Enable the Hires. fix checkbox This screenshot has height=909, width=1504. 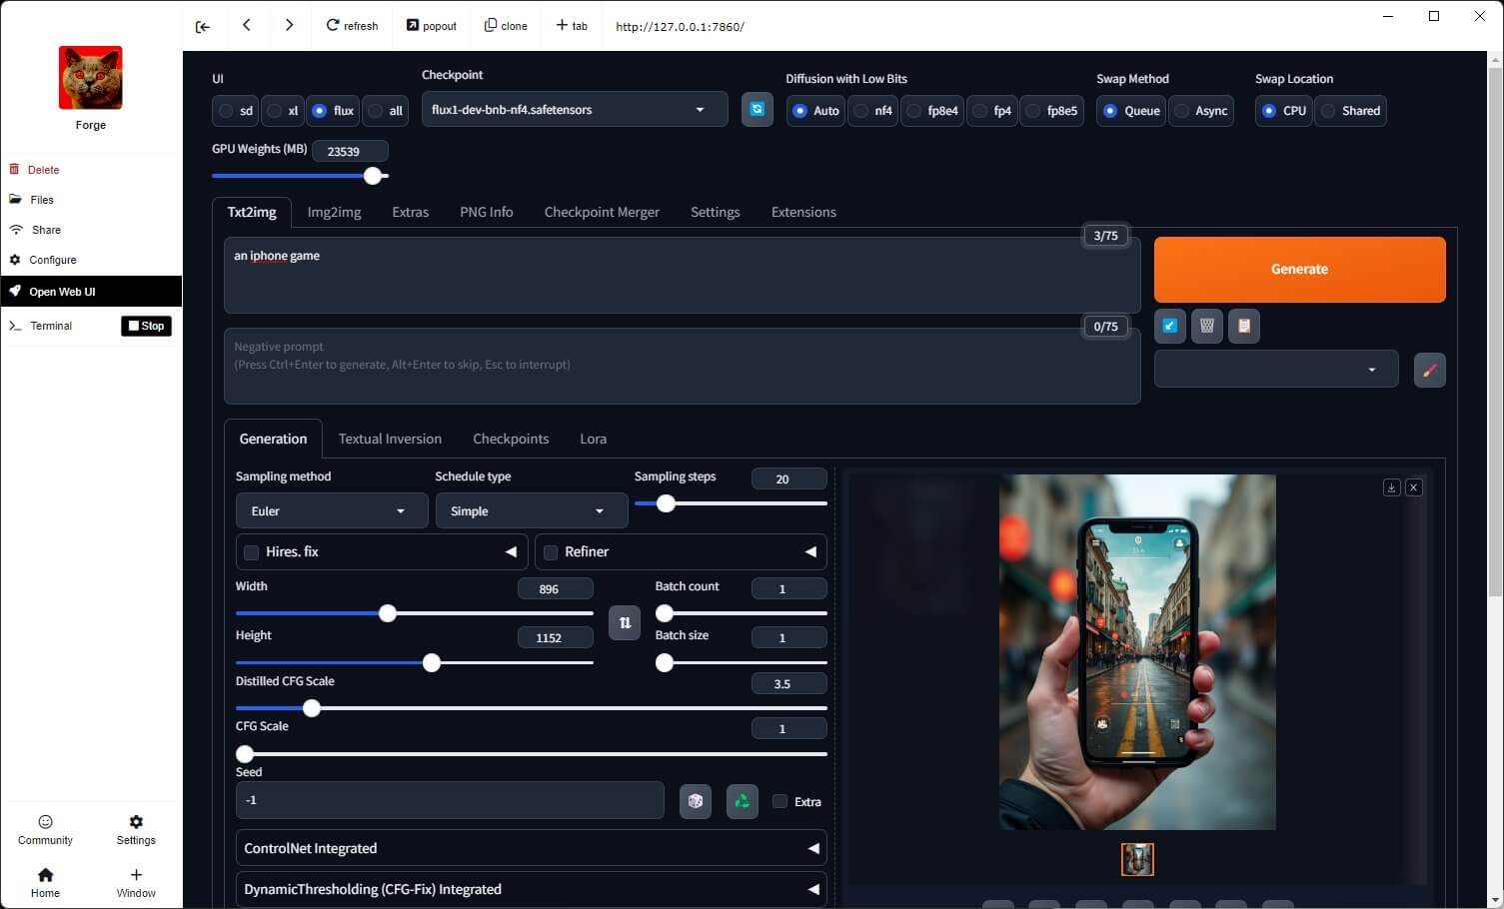tap(252, 552)
